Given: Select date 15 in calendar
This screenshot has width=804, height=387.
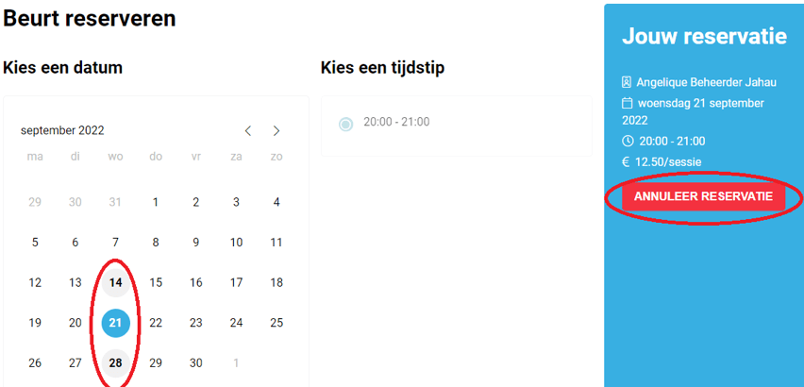Looking at the screenshot, I should [156, 282].
